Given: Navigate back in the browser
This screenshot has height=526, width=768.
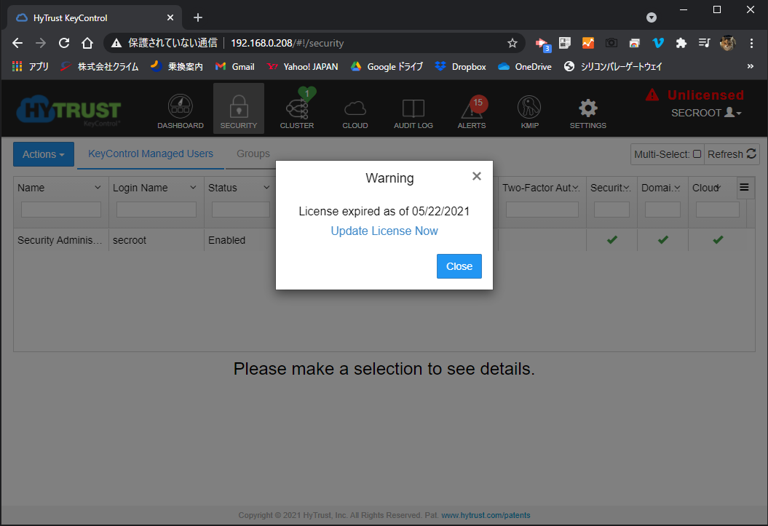Looking at the screenshot, I should click(x=17, y=43).
